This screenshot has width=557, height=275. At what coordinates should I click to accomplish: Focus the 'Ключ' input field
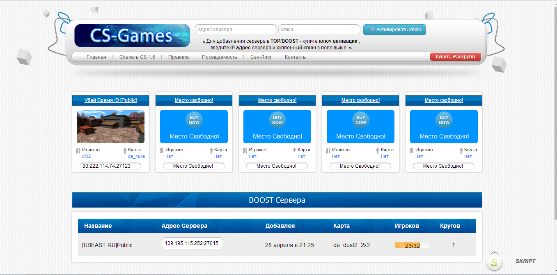(x=319, y=30)
